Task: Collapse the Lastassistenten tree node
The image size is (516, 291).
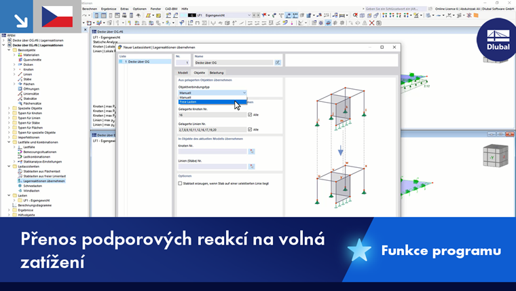Action: (x=9, y=167)
